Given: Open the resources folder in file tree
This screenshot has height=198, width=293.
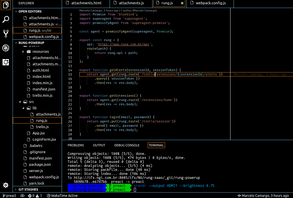Looking at the screenshot, I should coord(37,52).
